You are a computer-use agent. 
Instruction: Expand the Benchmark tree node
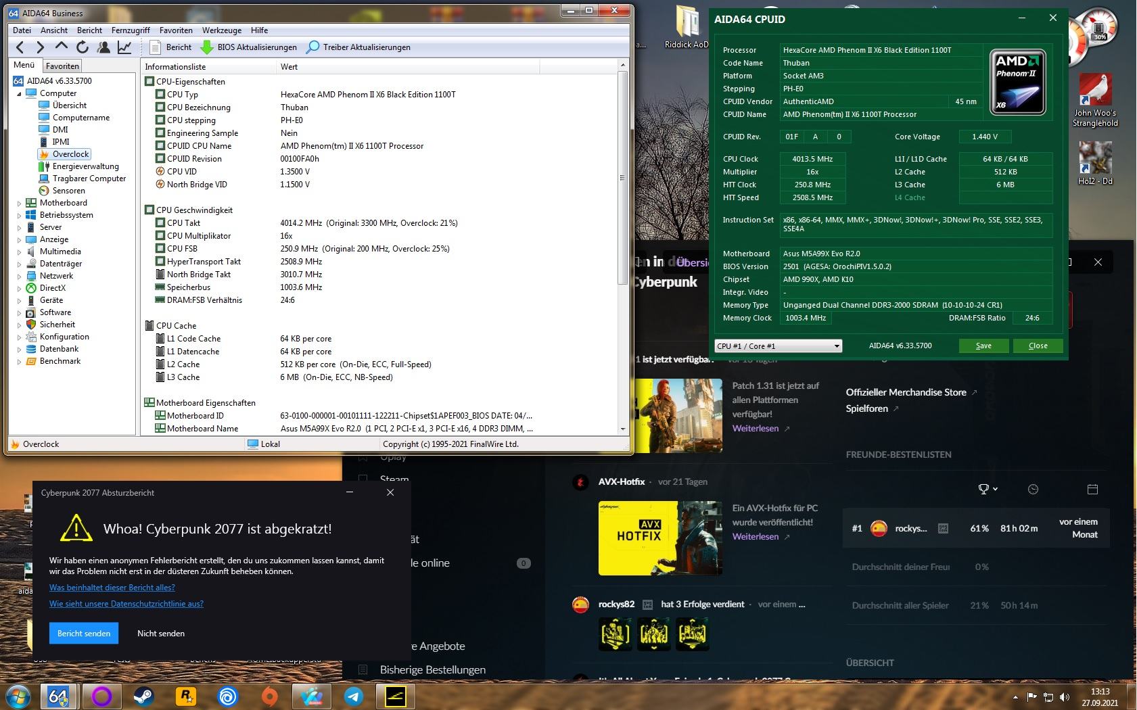pyautogui.click(x=19, y=361)
